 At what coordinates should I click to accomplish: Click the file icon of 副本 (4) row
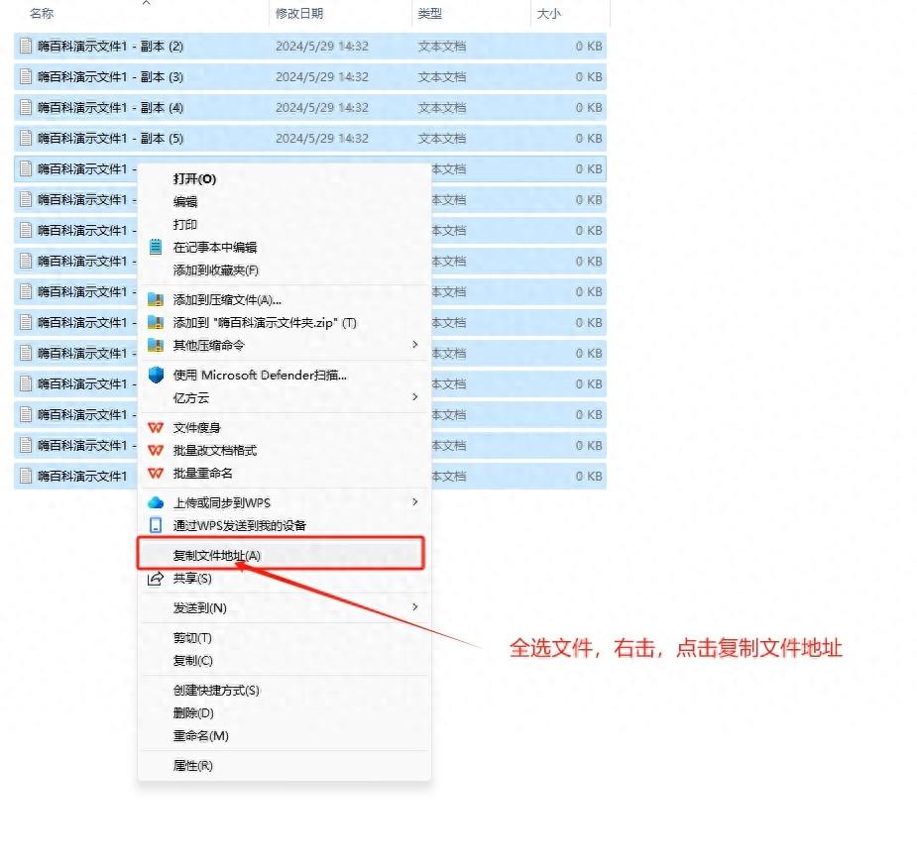[26, 108]
